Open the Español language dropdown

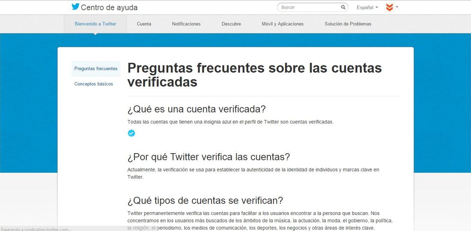tap(367, 8)
